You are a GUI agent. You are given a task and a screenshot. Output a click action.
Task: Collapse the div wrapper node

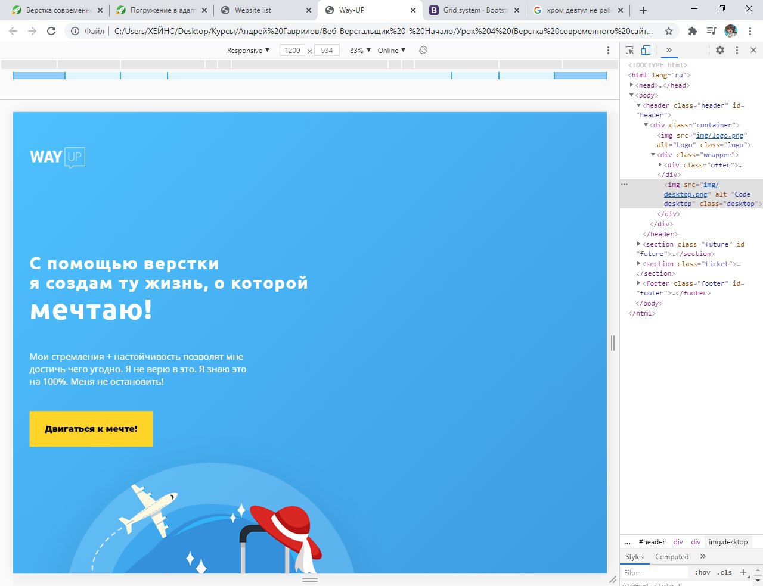[653, 155]
